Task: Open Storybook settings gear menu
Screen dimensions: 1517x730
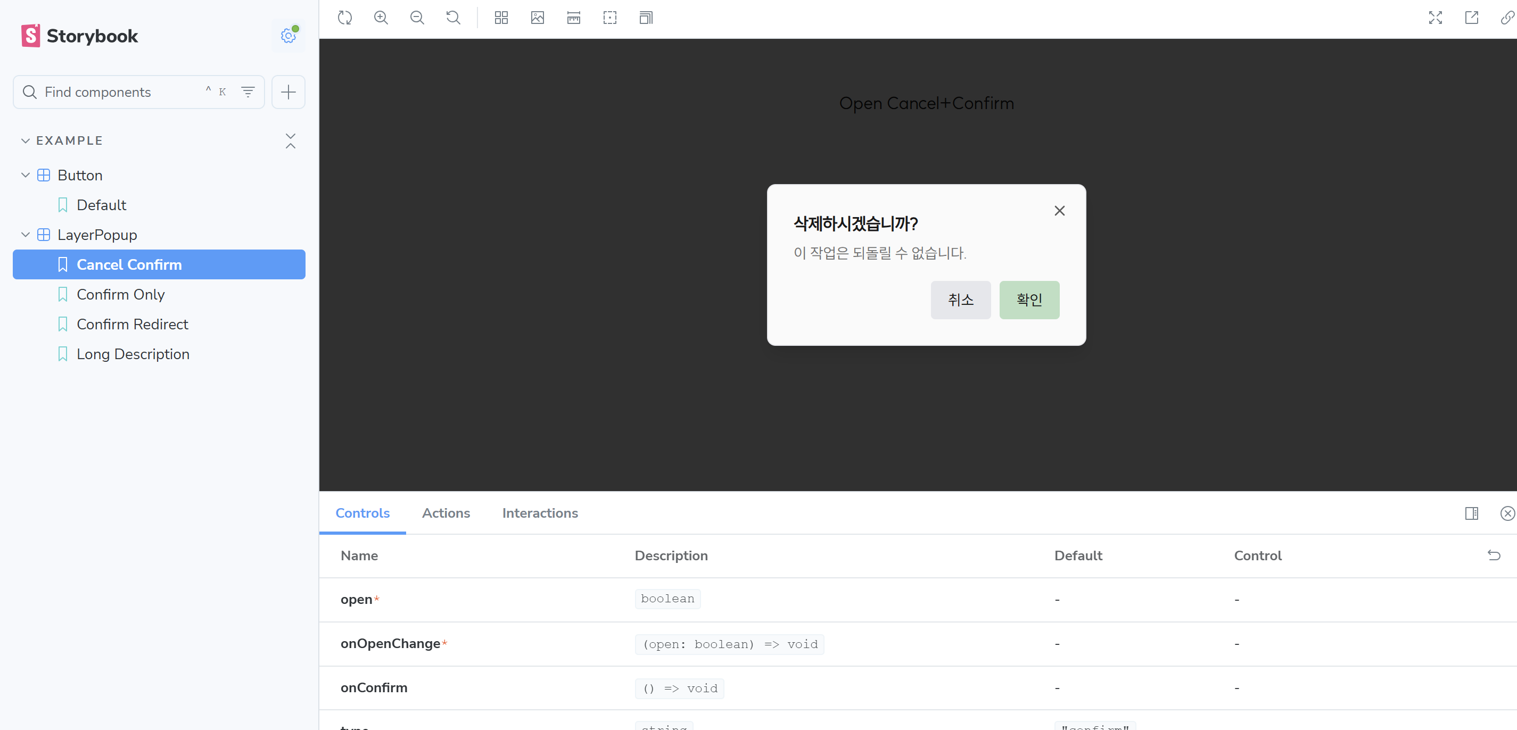Action: (x=288, y=36)
